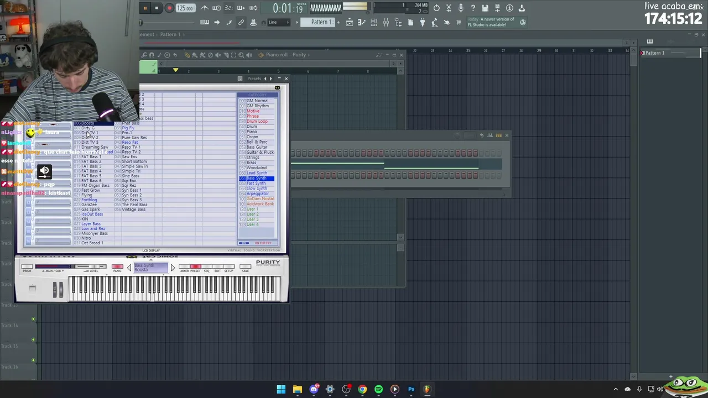Toggle the link to controller icon
This screenshot has width=708, height=398.
(241, 23)
